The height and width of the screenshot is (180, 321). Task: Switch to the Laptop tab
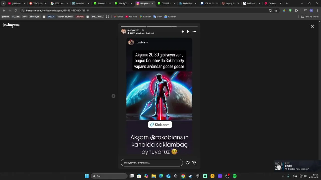pos(230,3)
